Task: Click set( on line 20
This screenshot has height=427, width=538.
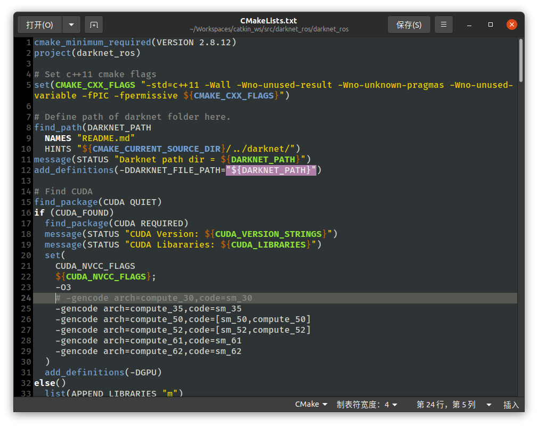Action: click(x=55, y=255)
